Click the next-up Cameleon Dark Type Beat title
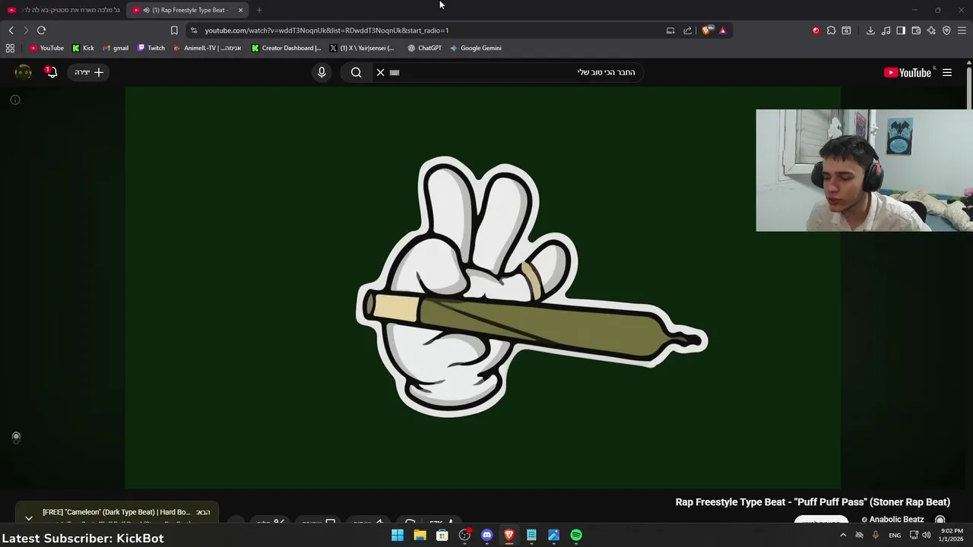973x547 pixels. [x=116, y=512]
